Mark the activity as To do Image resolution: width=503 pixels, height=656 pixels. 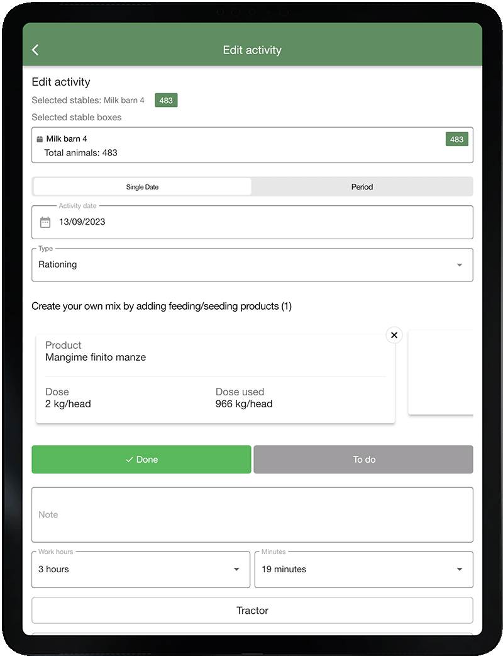pyautogui.click(x=363, y=460)
